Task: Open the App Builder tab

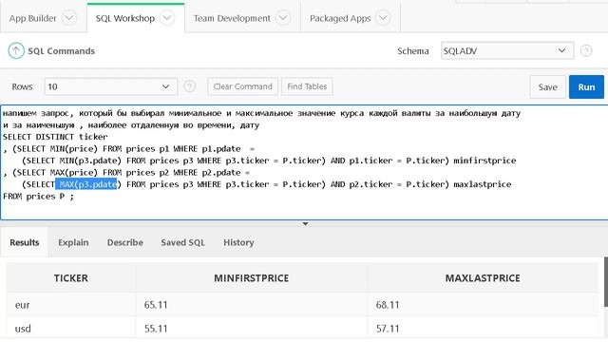Action: (x=32, y=18)
